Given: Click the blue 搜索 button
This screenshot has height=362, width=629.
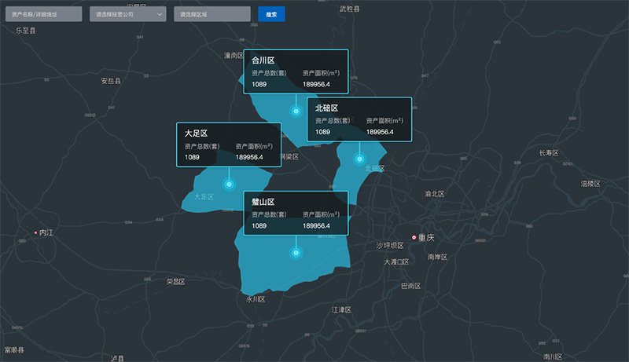Looking at the screenshot, I should 271,14.
